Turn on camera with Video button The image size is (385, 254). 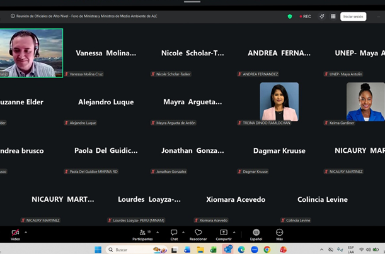[x=15, y=233]
